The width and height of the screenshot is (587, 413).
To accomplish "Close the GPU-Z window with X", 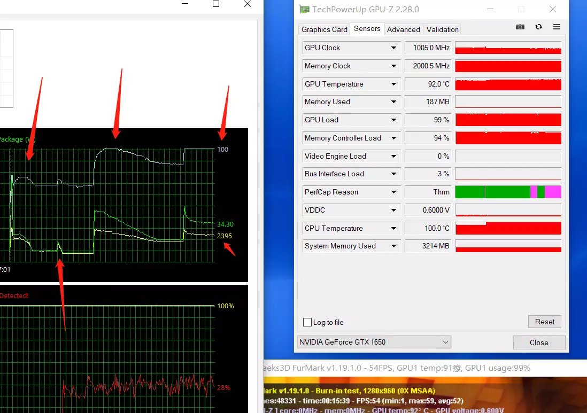I will click(553, 9).
